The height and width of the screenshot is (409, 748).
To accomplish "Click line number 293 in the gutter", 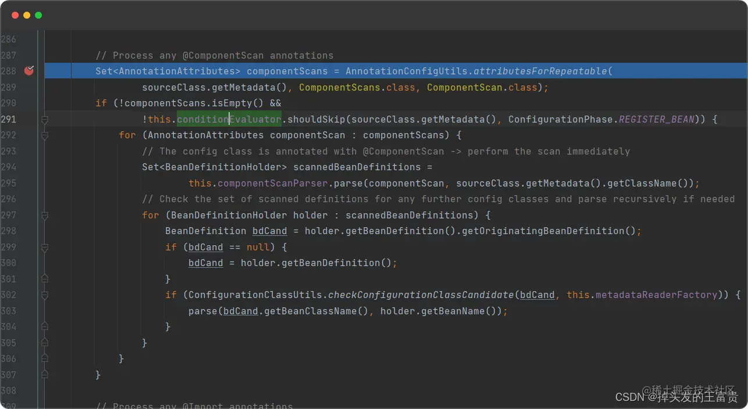I will pos(9,152).
